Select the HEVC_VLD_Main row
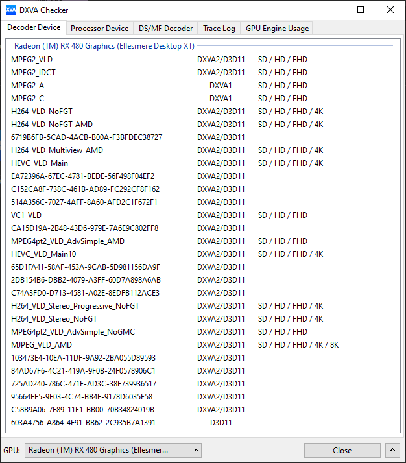Screen dimensions: 406x463 pyautogui.click(x=202, y=163)
